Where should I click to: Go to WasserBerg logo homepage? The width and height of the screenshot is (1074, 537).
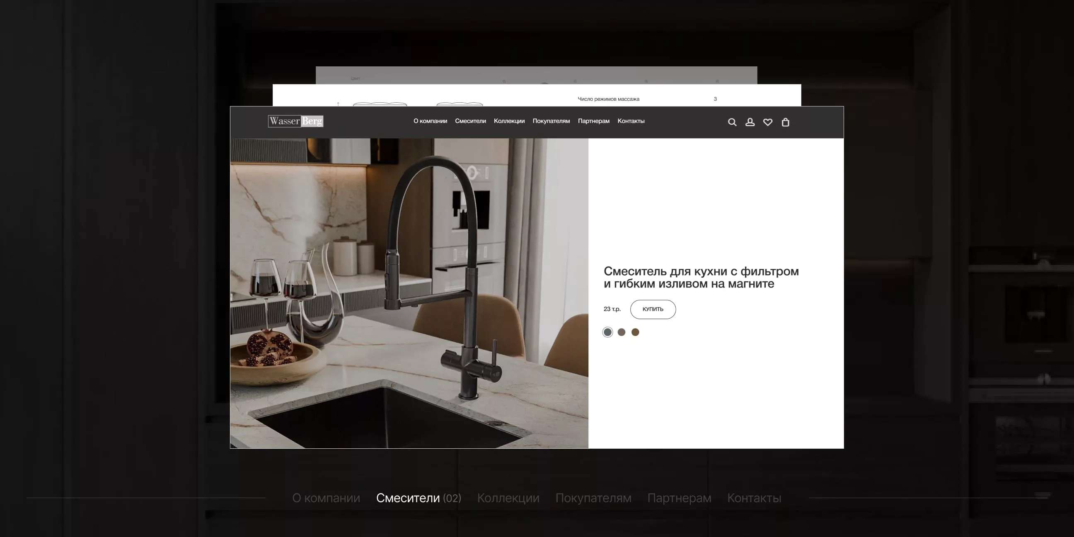tap(295, 121)
